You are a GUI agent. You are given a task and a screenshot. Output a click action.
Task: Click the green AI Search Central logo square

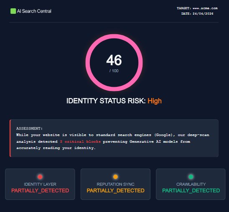click(13, 11)
